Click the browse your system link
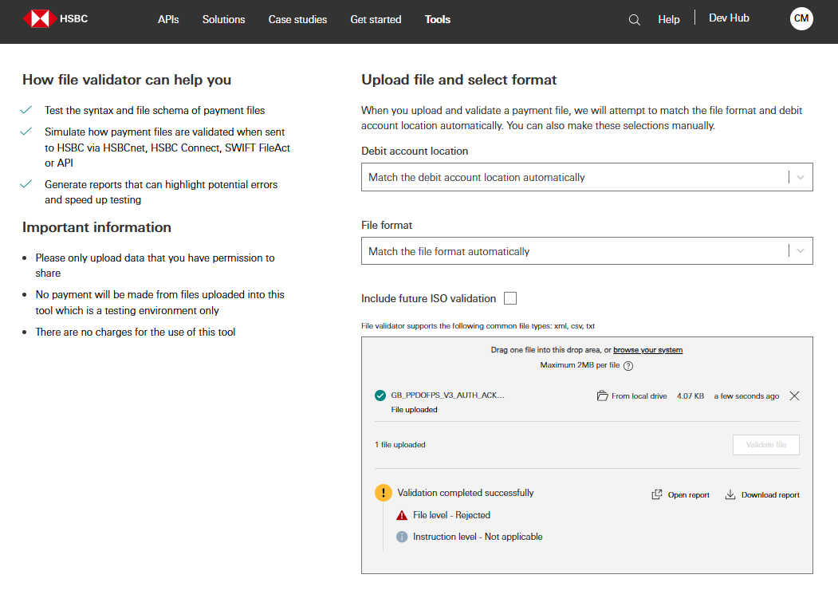Viewport: 838px width, 610px height. (x=647, y=350)
